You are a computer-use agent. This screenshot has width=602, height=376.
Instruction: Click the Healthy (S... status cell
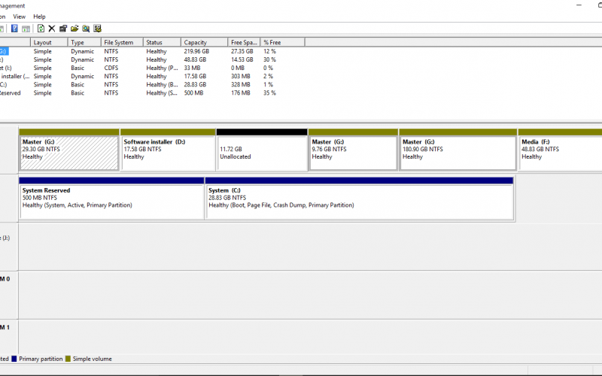click(162, 92)
